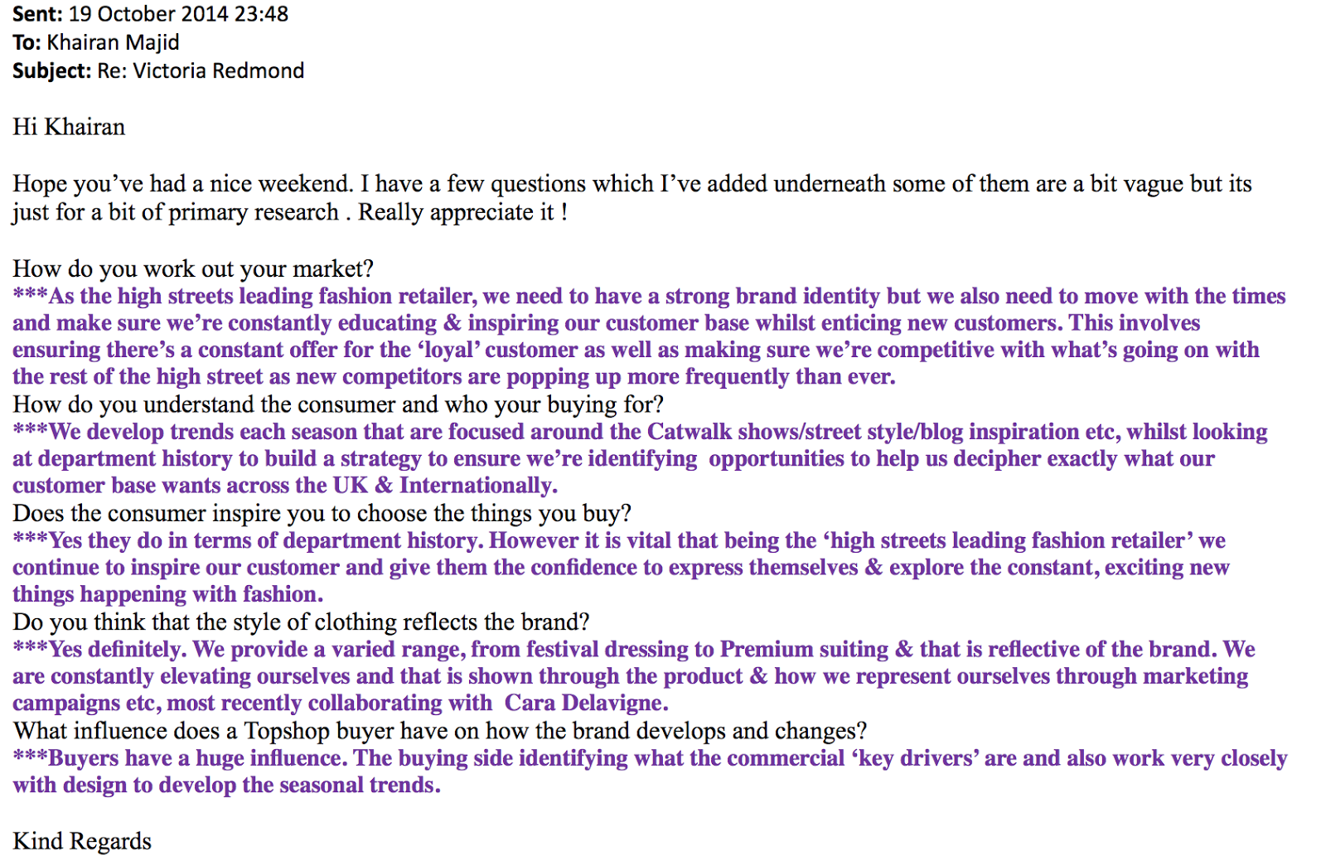Viewport: 1326px width, 861px height.
Task: Click the 'Kind Regards' sign-off
Action: [x=82, y=841]
